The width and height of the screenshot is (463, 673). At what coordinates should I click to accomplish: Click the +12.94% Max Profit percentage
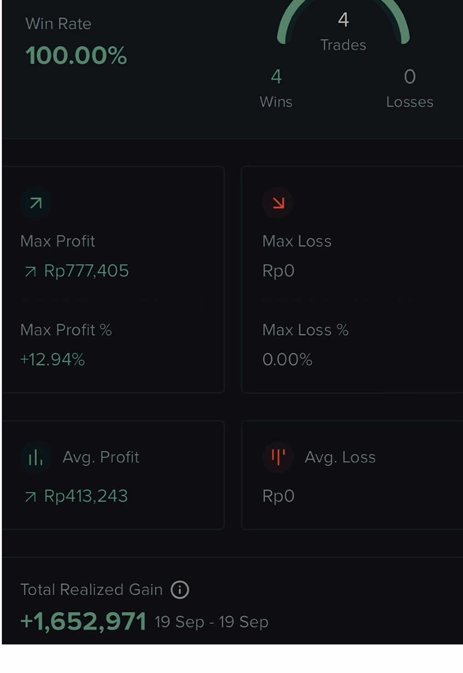[x=53, y=359]
